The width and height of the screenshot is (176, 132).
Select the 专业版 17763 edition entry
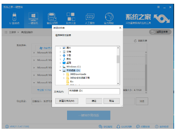(x=44, y=90)
